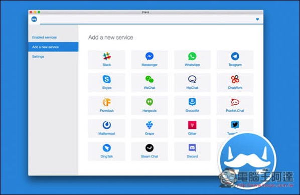Add the Steam Chat service
Image resolution: width=300 pixels, height=195 pixels.
(x=149, y=151)
